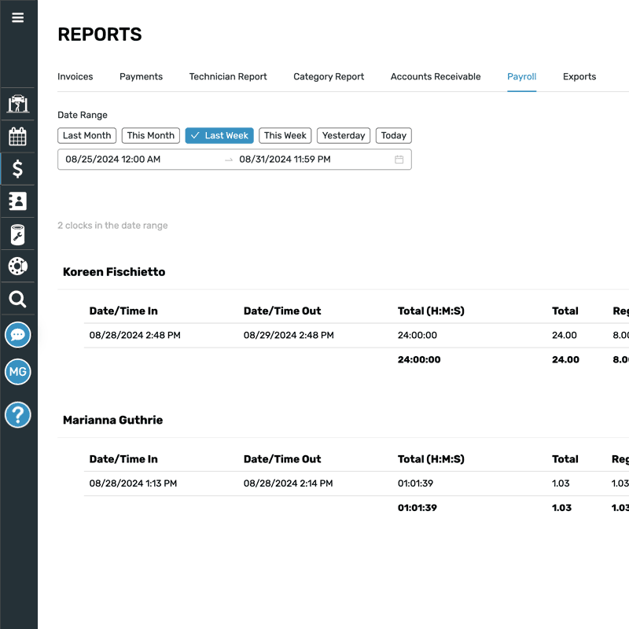This screenshot has height=629, width=629.
Task: Select the Yesterday date range
Action: coord(344,135)
